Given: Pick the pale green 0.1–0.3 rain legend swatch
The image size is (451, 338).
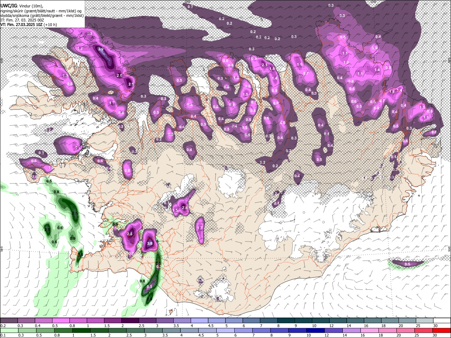Looking at the screenshot, I should point(10,331).
